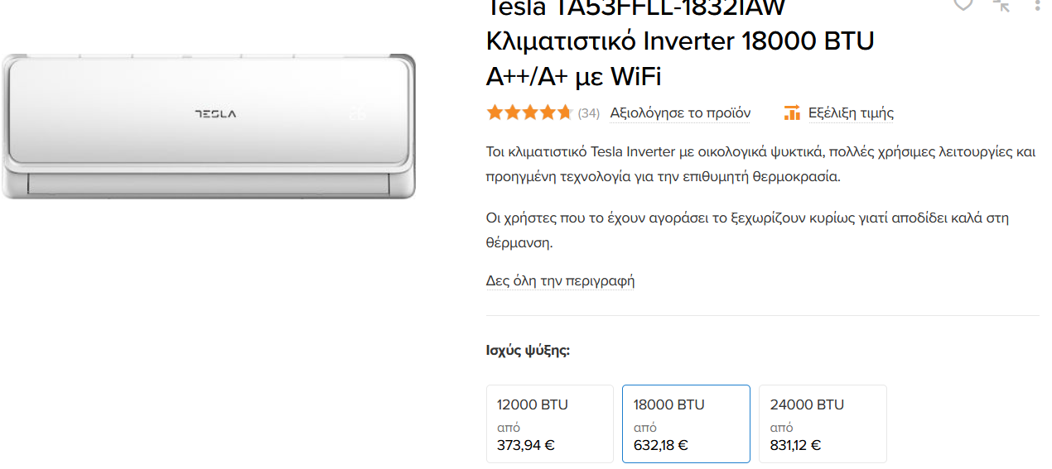
Task: Open the three-dot more options menu
Action: [x=1037, y=4]
